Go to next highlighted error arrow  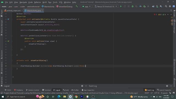click(171, 15)
